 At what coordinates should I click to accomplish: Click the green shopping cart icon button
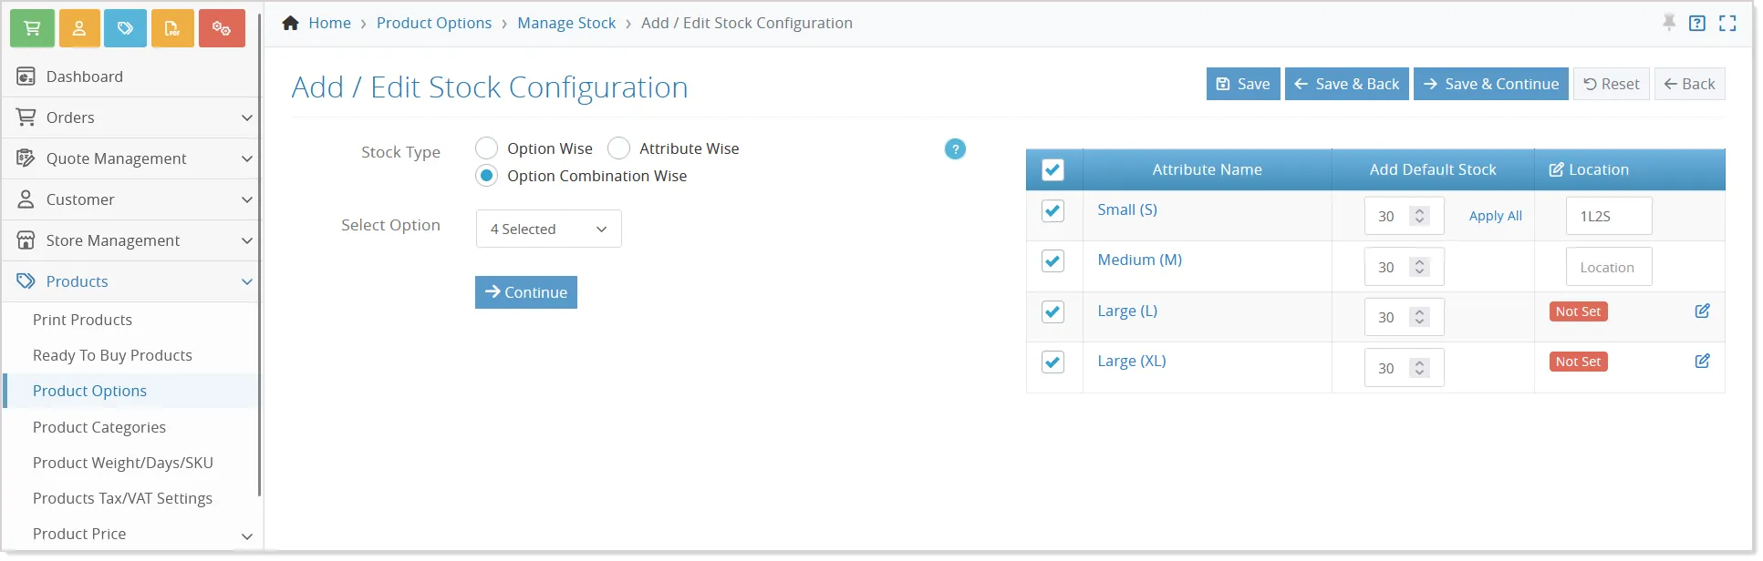32,28
